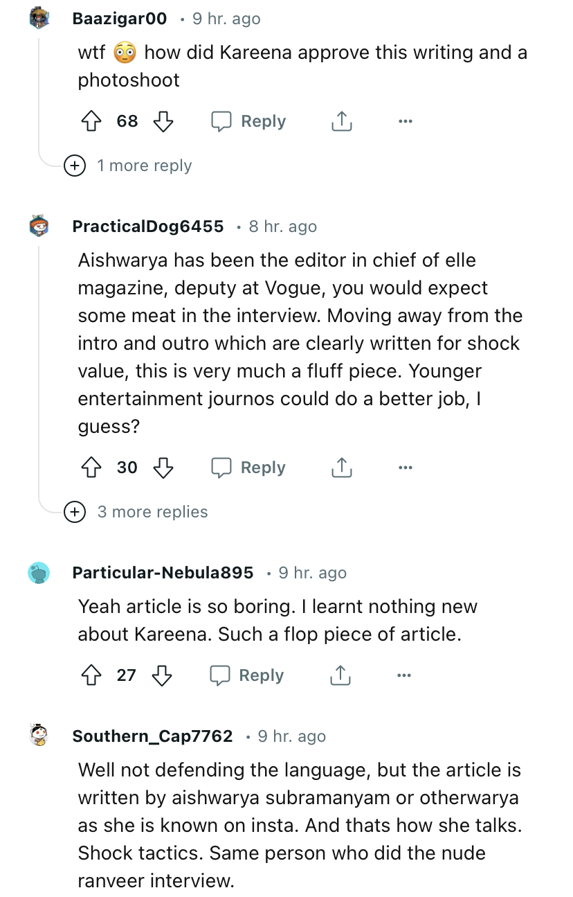Downvote PracticalDog6455's comment
Image resolution: width=573 pixels, height=897 pixels.
[163, 468]
